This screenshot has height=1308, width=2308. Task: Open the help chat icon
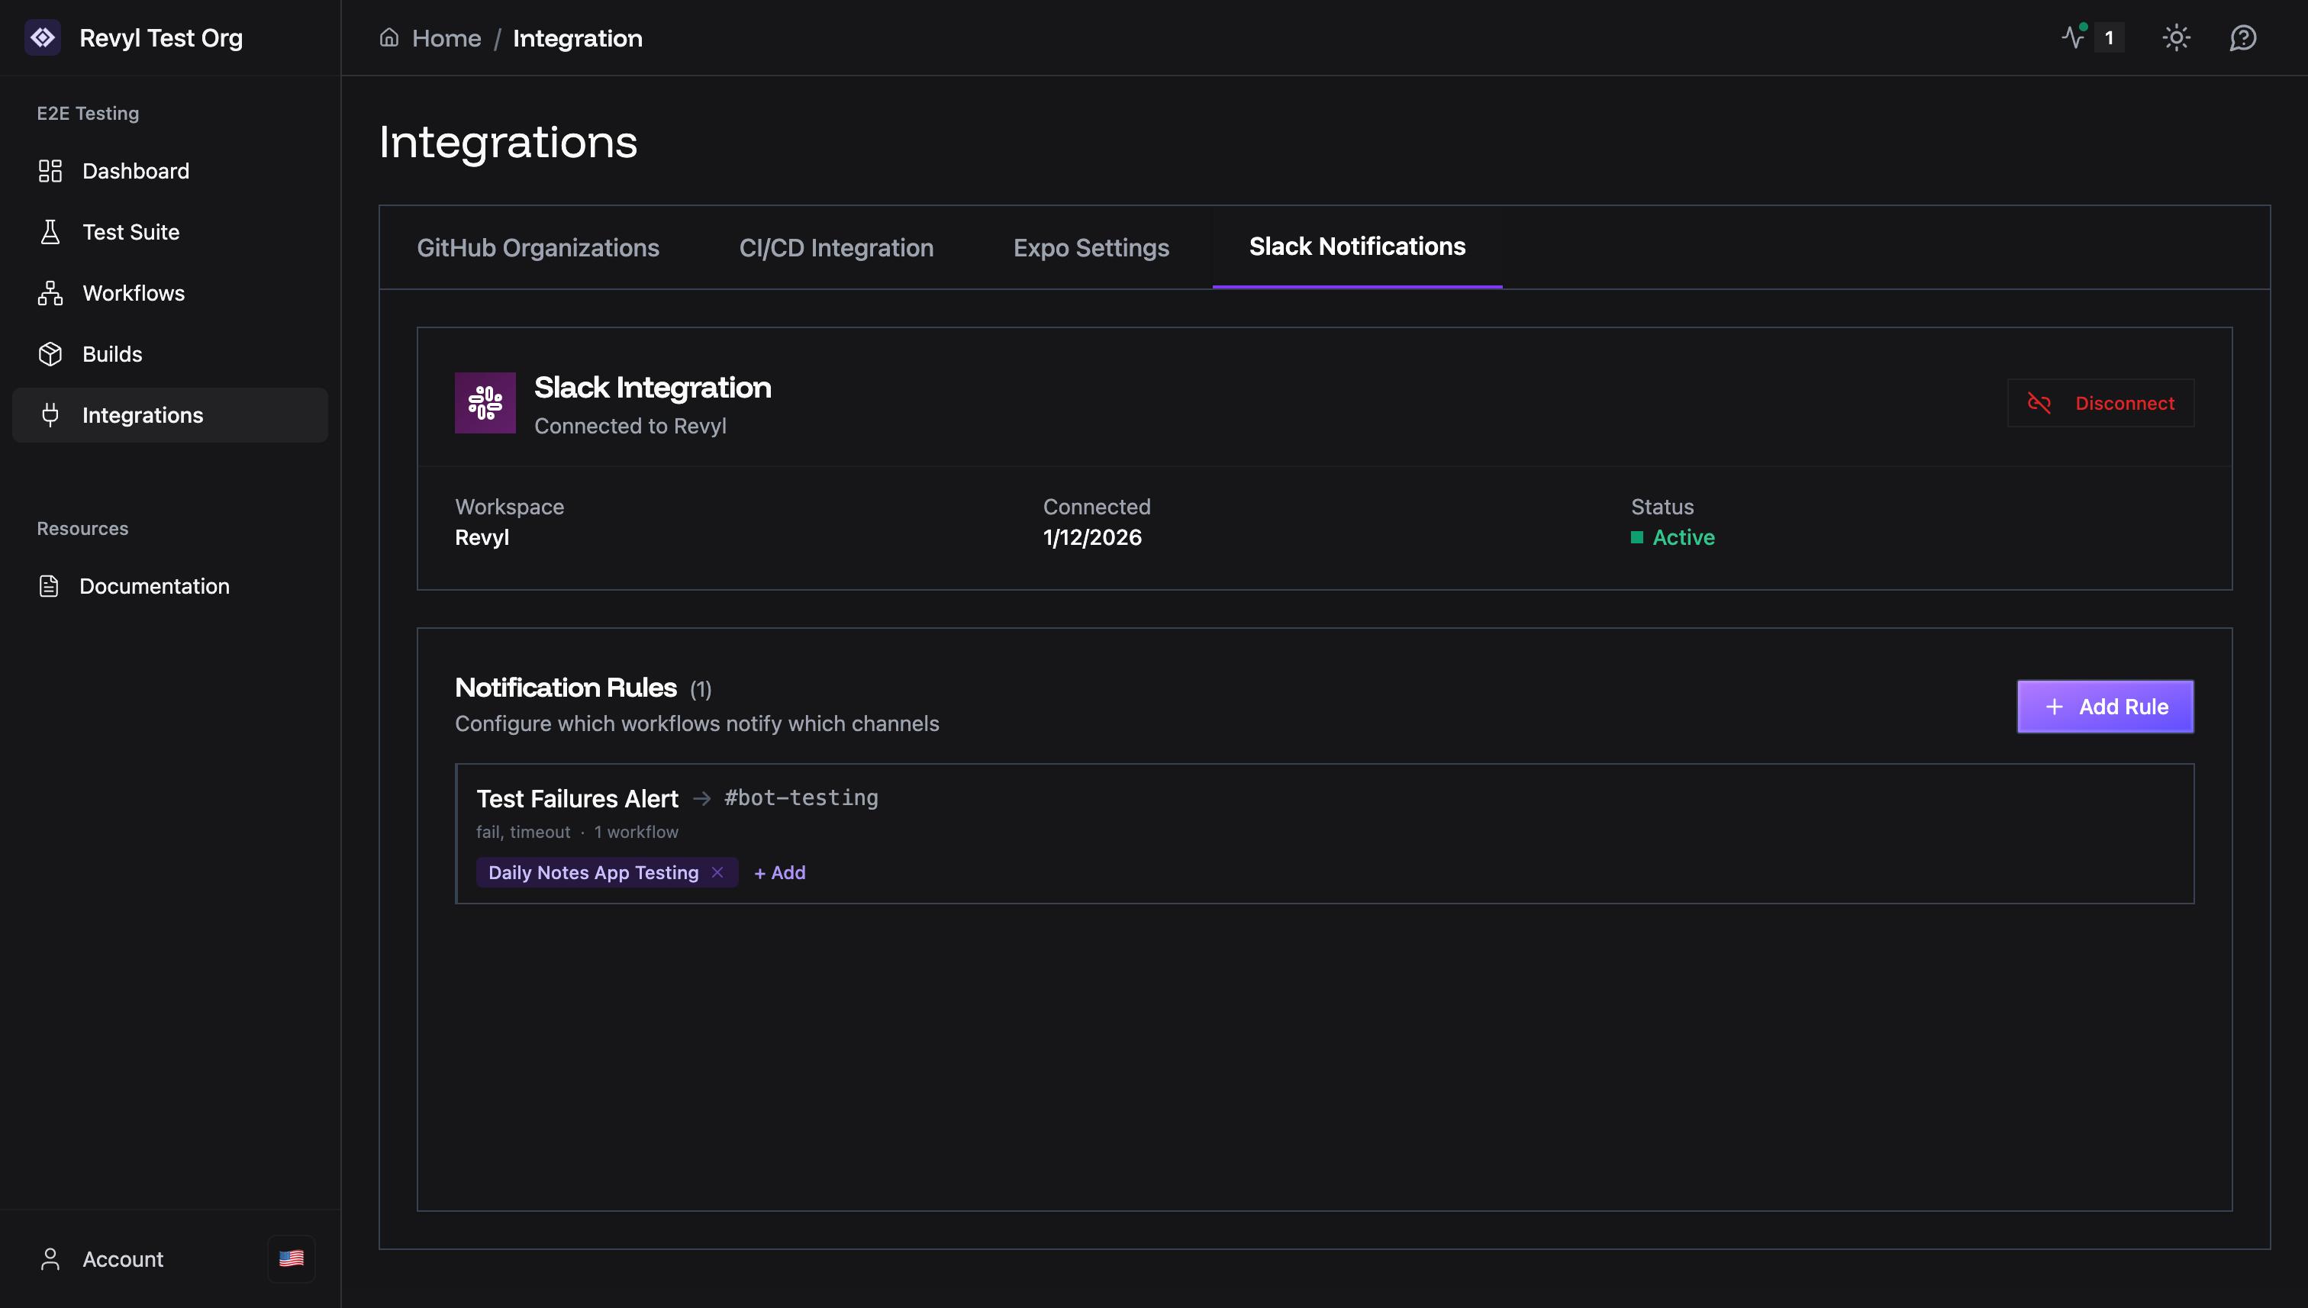coord(2242,37)
